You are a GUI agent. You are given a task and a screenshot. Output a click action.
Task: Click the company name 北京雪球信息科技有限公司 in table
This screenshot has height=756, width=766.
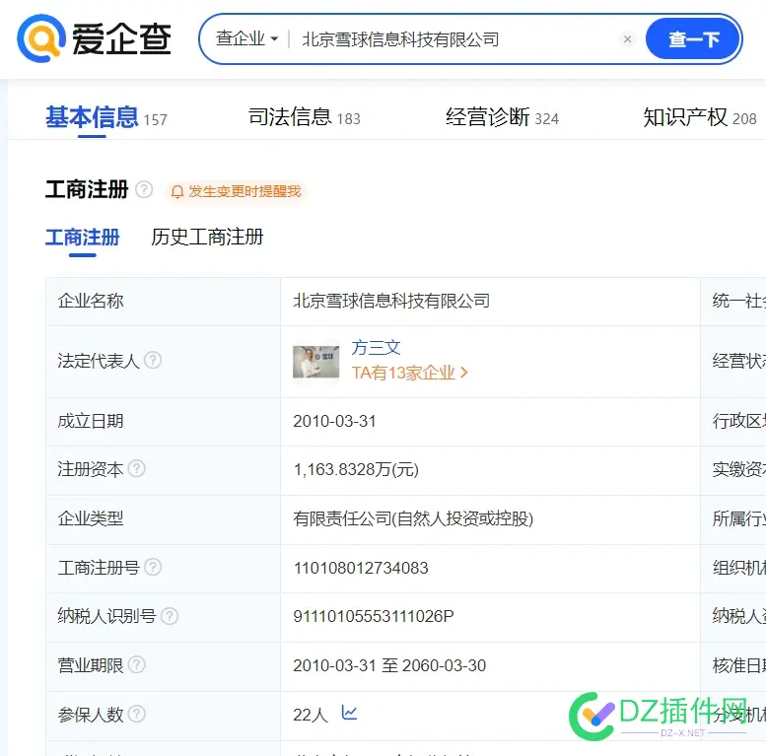(x=391, y=301)
